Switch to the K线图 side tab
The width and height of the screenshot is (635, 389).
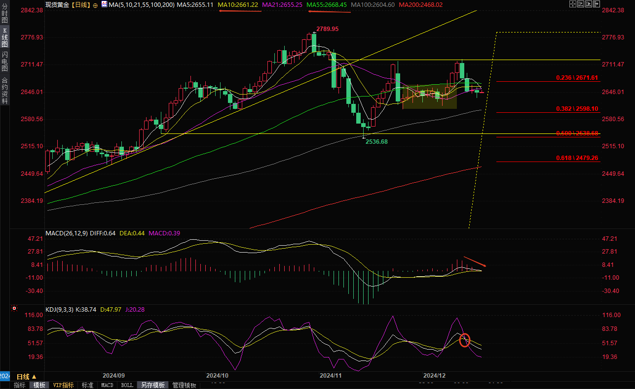4,38
